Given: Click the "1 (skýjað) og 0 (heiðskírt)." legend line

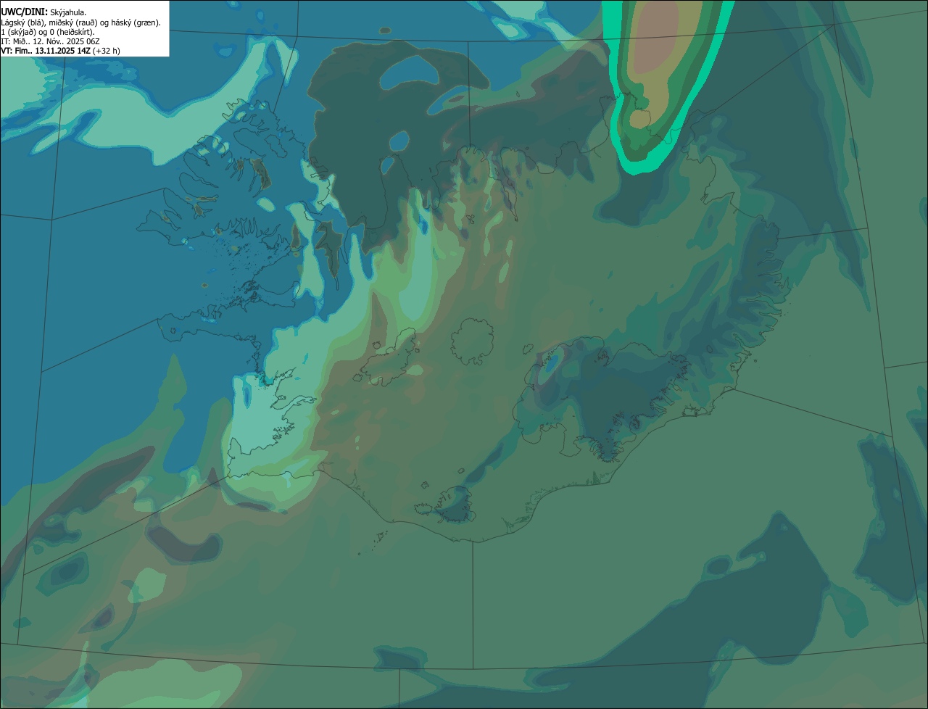Looking at the screenshot, I should (48, 32).
